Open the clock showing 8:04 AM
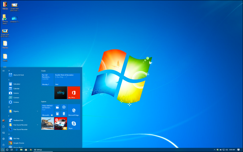 pos(232,150)
